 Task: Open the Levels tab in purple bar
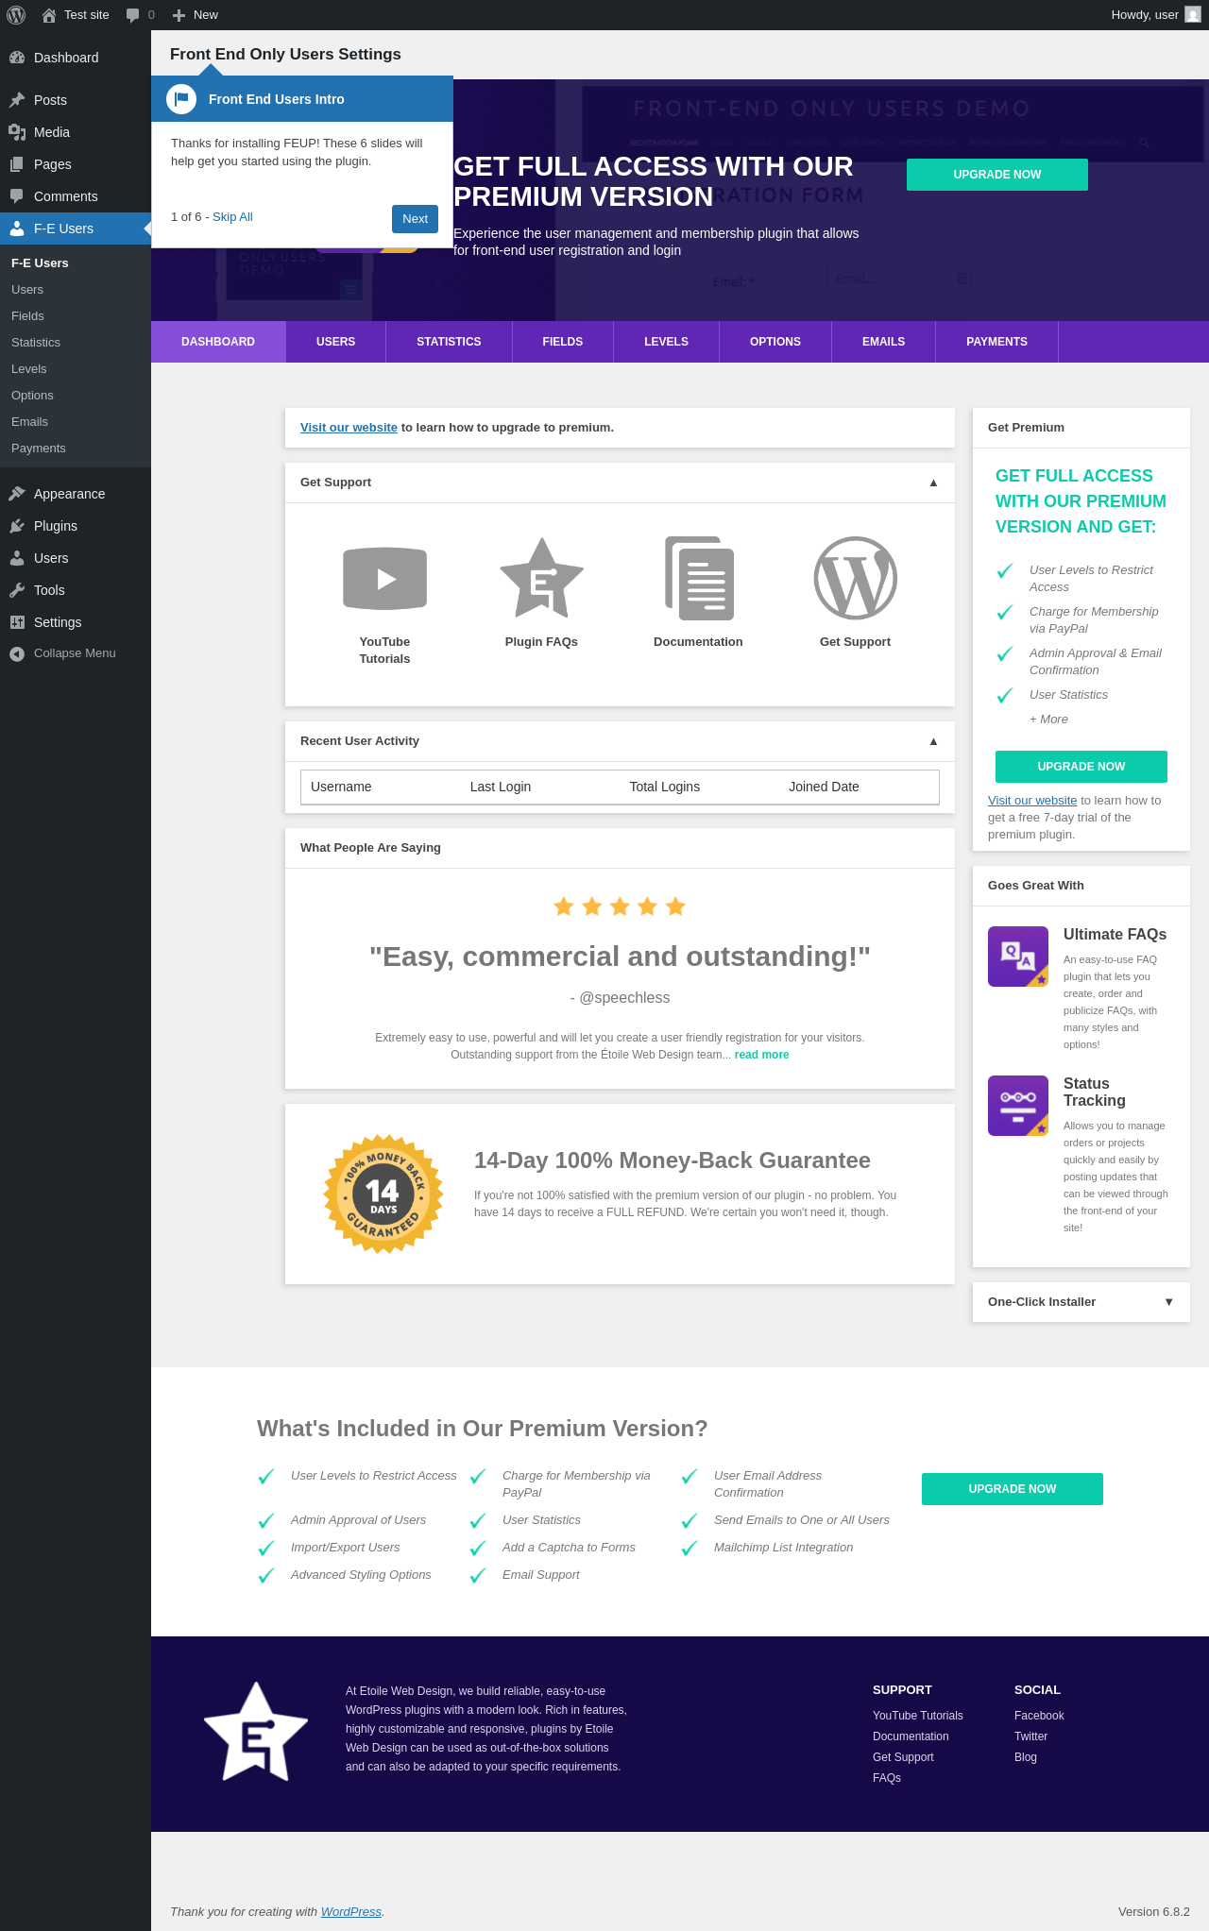click(666, 342)
